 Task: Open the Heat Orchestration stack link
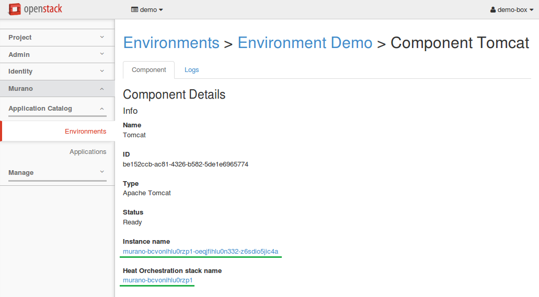158,281
